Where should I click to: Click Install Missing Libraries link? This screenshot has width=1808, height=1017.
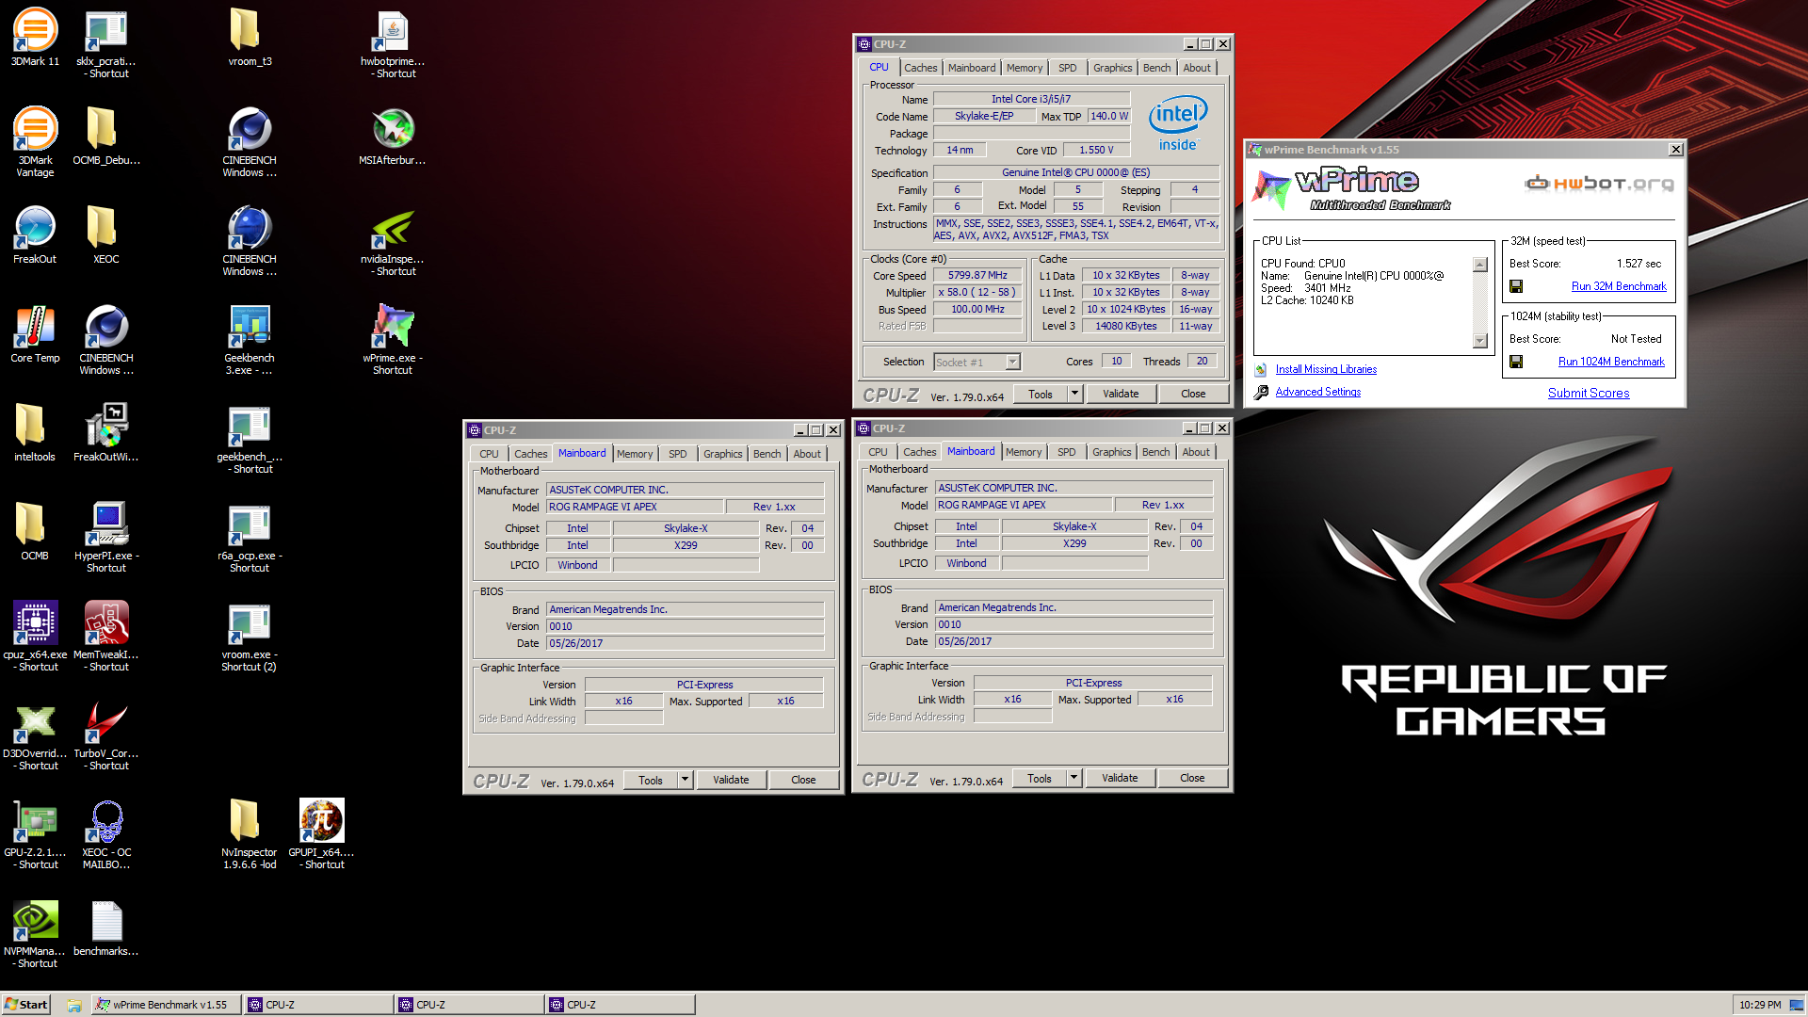point(1326,369)
